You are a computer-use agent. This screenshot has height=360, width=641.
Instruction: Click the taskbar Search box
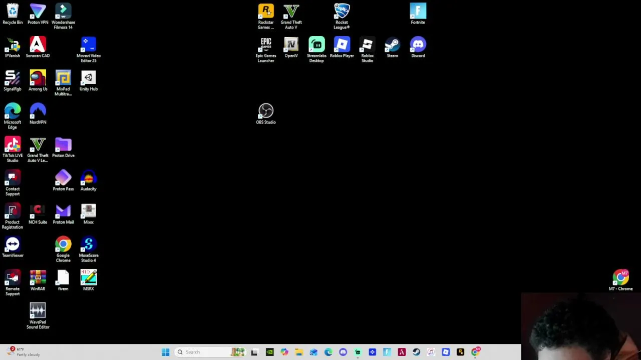point(211,352)
